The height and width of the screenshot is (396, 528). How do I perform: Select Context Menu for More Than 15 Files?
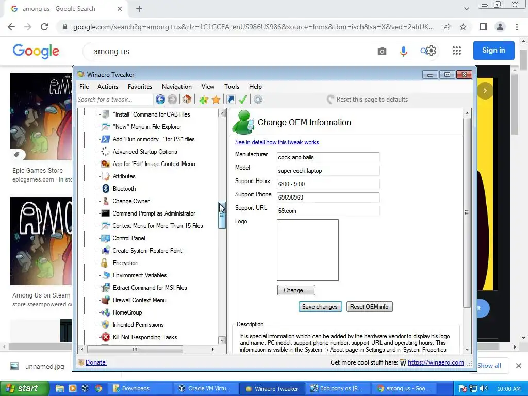point(158,226)
